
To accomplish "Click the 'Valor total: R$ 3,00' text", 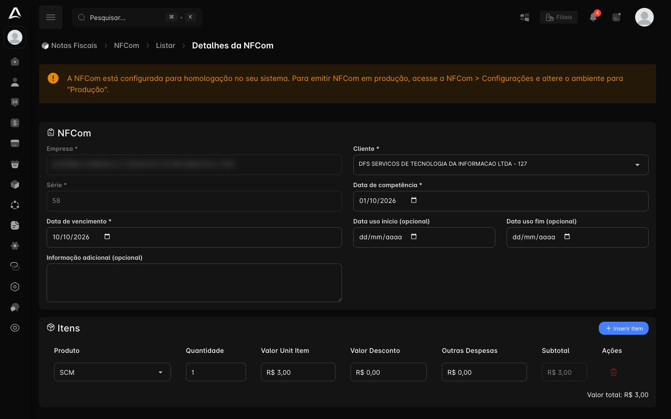I will (618, 395).
